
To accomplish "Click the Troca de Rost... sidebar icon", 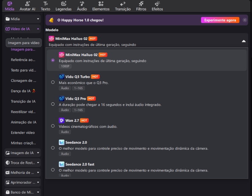I will point(7,163).
